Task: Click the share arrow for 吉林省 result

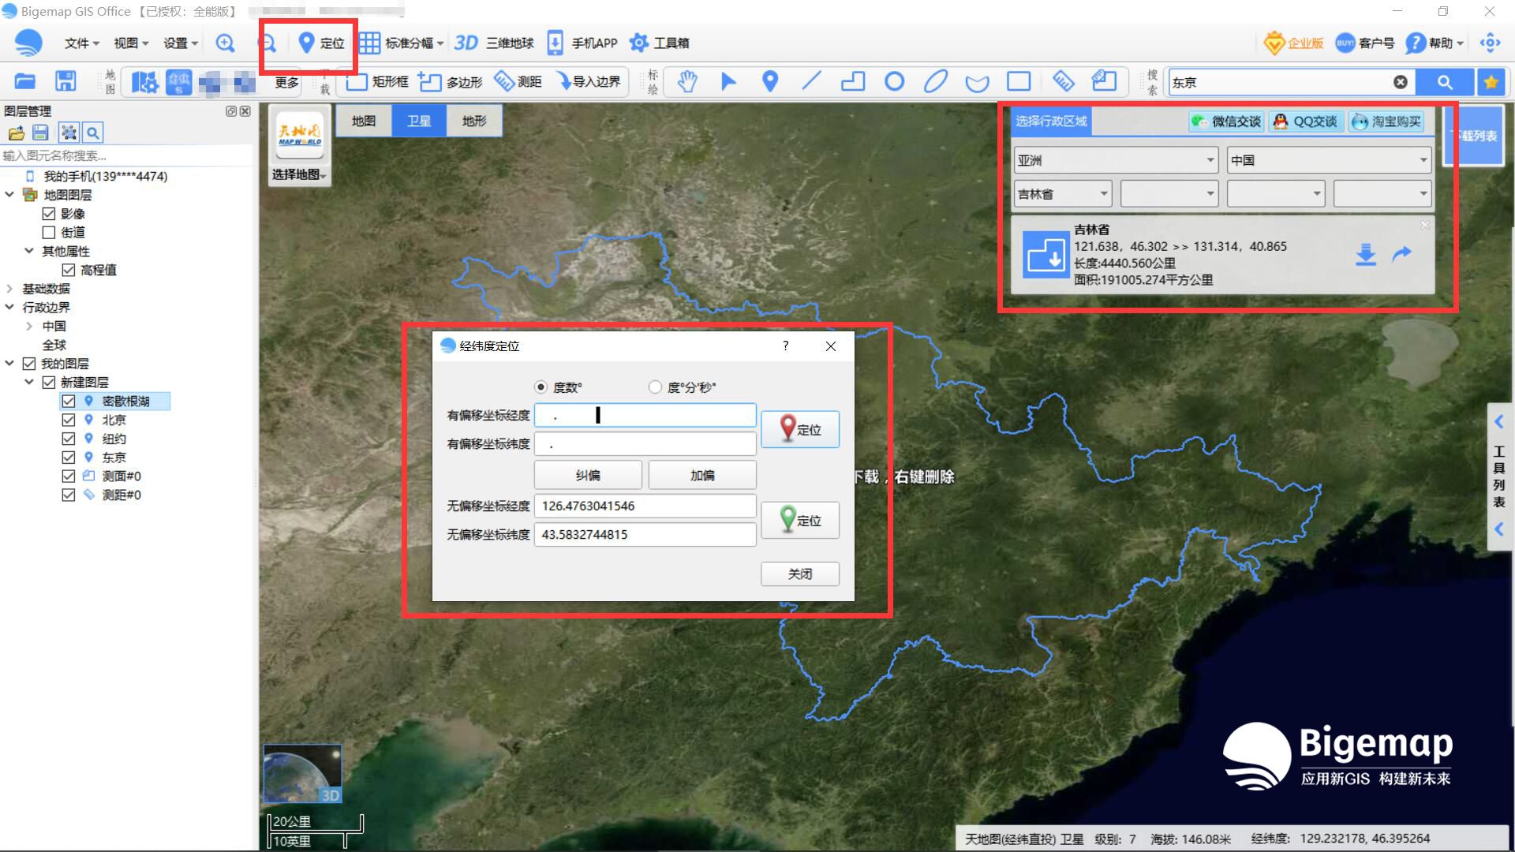Action: [x=1402, y=254]
